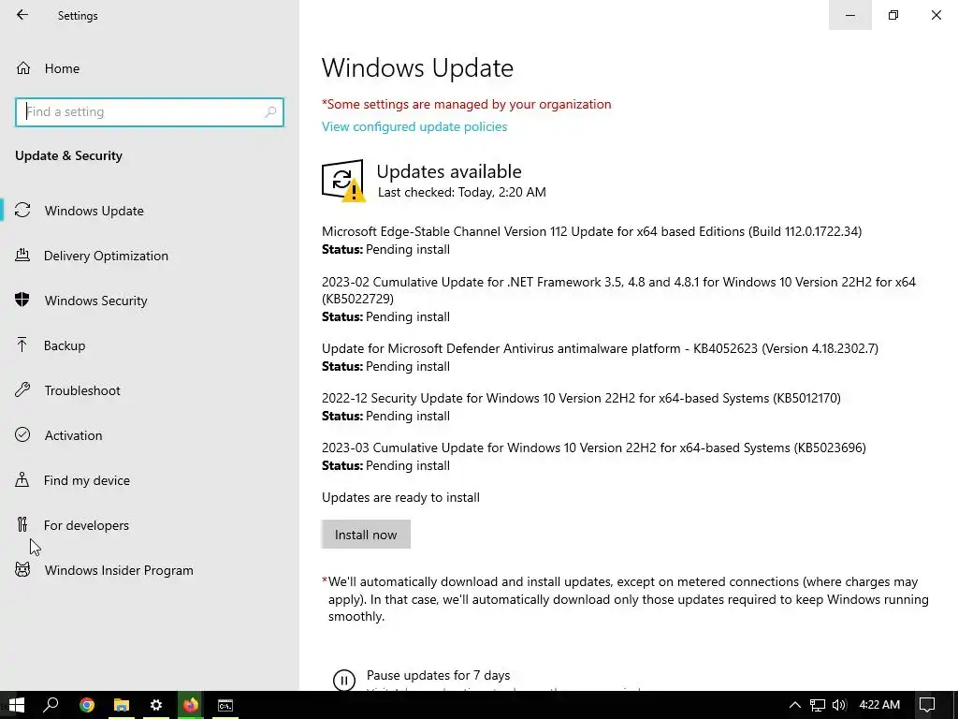The height and width of the screenshot is (719, 958).
Task: Switch to Settings gear in taskbar
Action: (156, 705)
